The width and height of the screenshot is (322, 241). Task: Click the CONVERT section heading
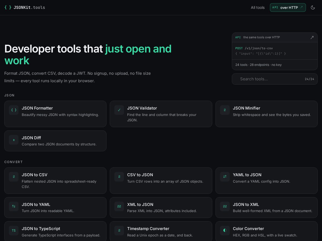pos(13,162)
